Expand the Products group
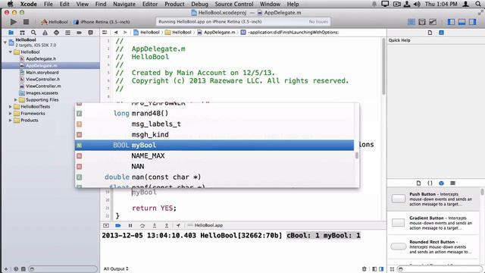Screen dimensions: 485x273 coord(11,120)
